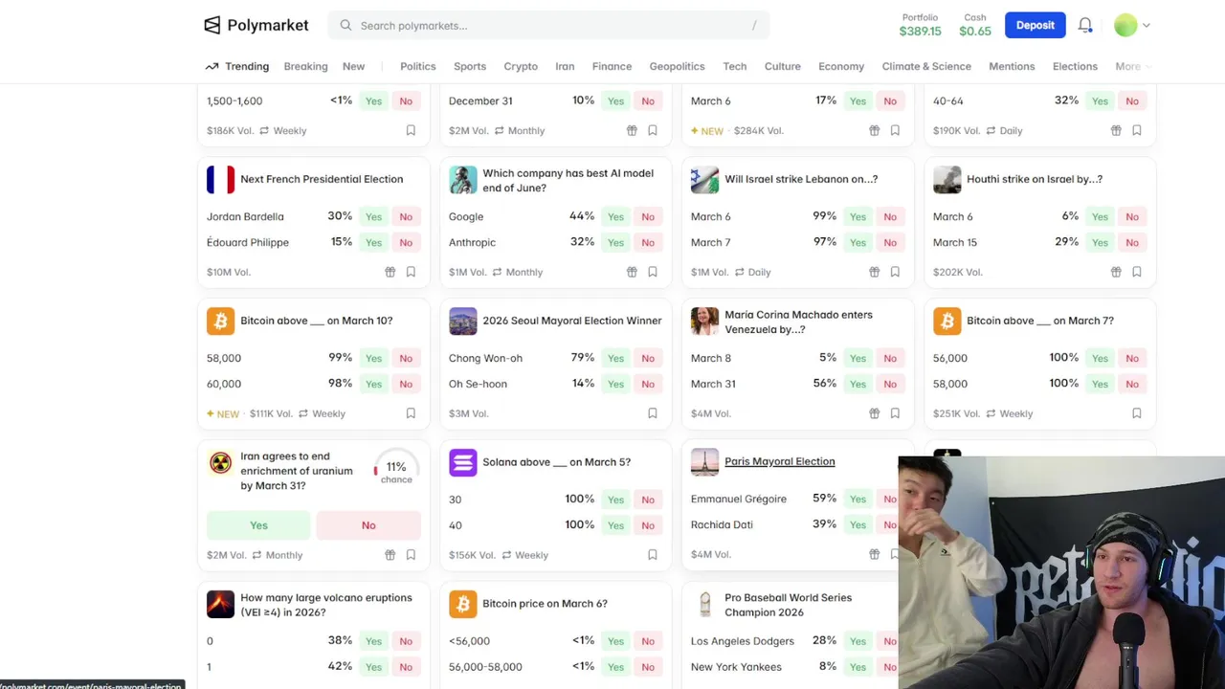Image resolution: width=1225 pixels, height=689 pixels.
Task: Bookmark the best AI model market
Action: (653, 272)
